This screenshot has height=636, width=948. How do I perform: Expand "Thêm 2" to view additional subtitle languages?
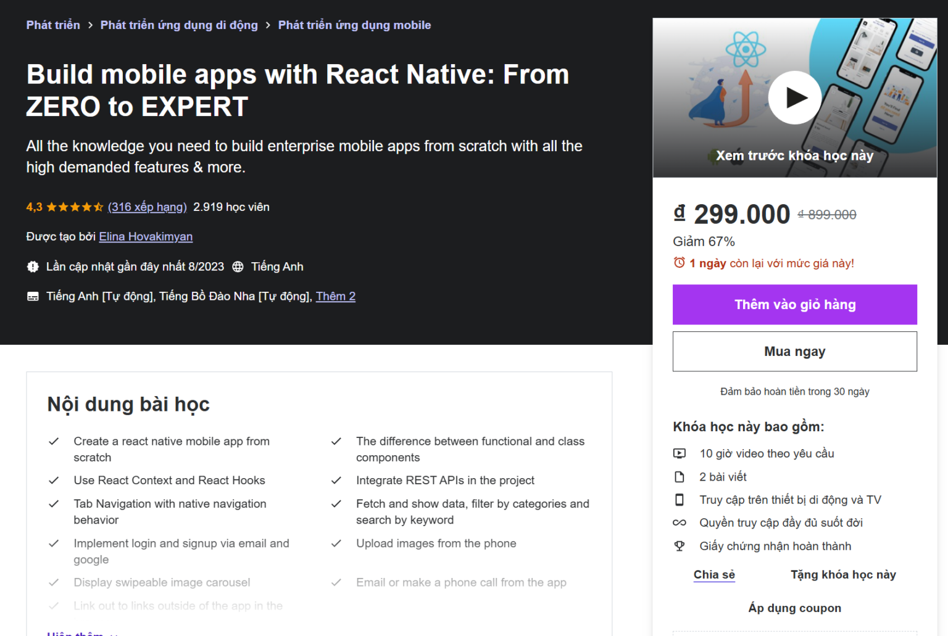tap(335, 296)
